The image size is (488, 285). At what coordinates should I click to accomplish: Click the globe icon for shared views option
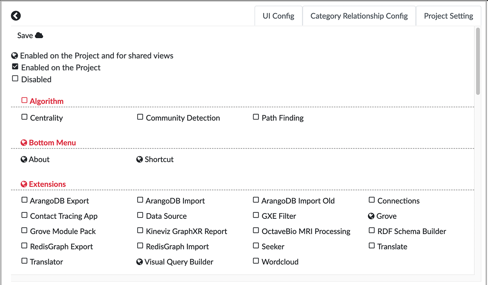(15, 55)
